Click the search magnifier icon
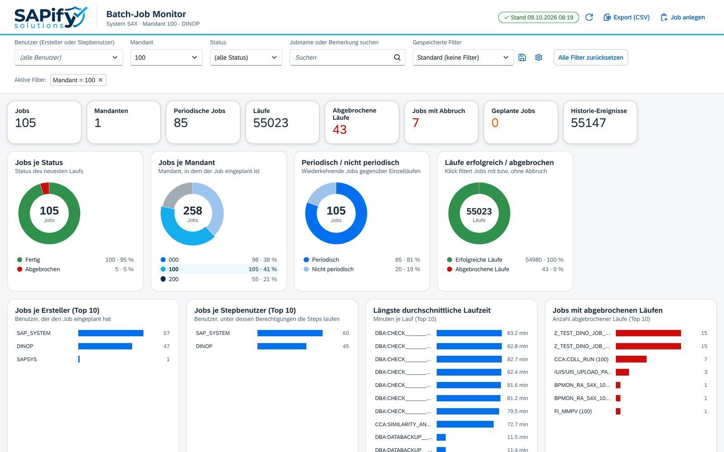The height and width of the screenshot is (452, 724). coord(397,57)
